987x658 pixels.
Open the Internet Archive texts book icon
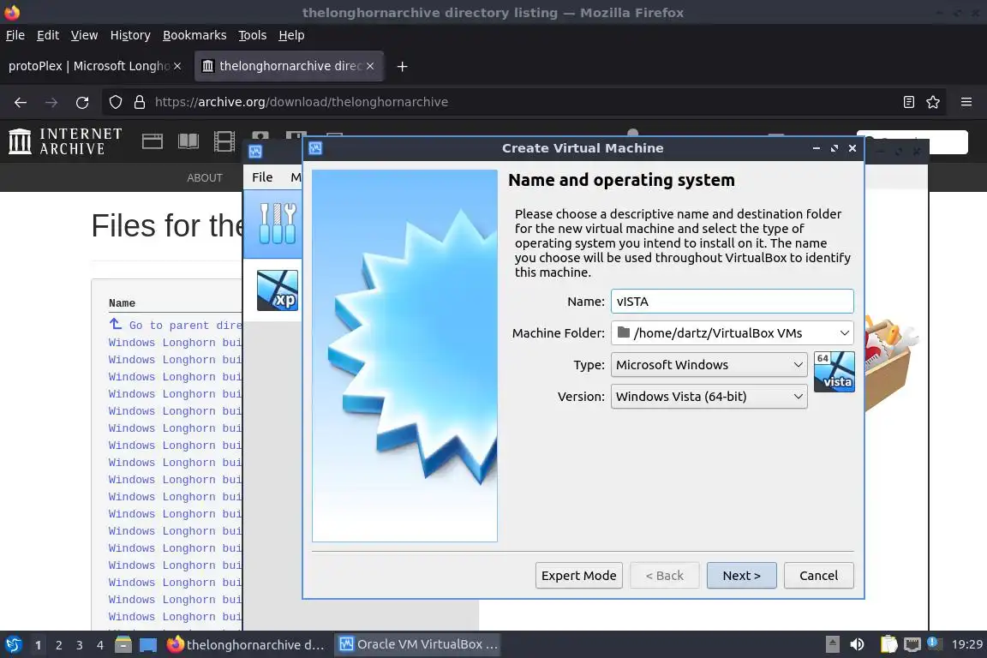pos(188,141)
